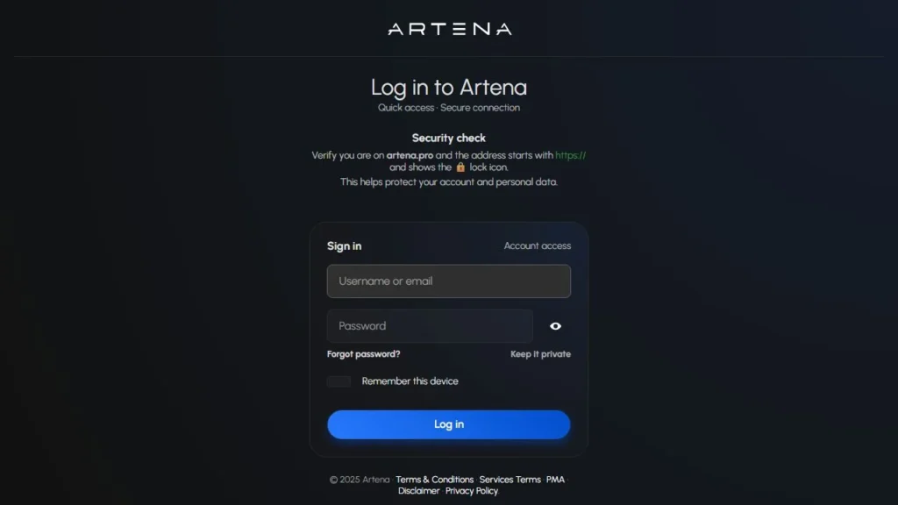This screenshot has height=505, width=898.
Task: Focus the Username or email field
Action: (x=448, y=281)
